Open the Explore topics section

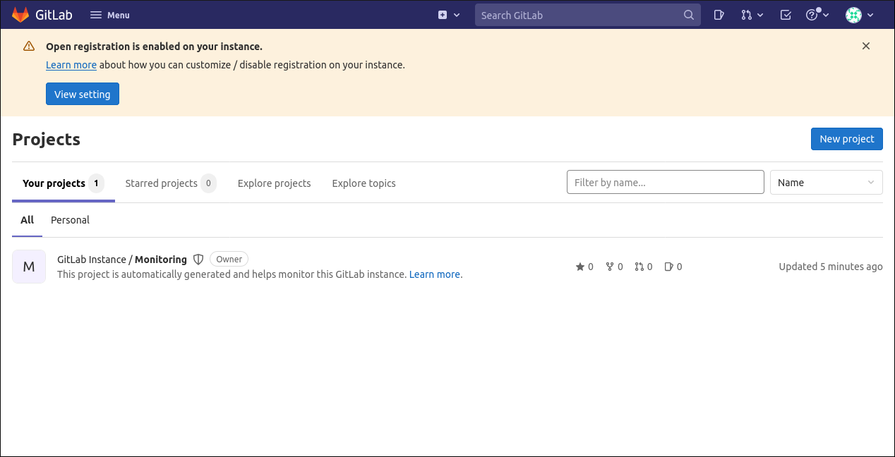coord(364,183)
